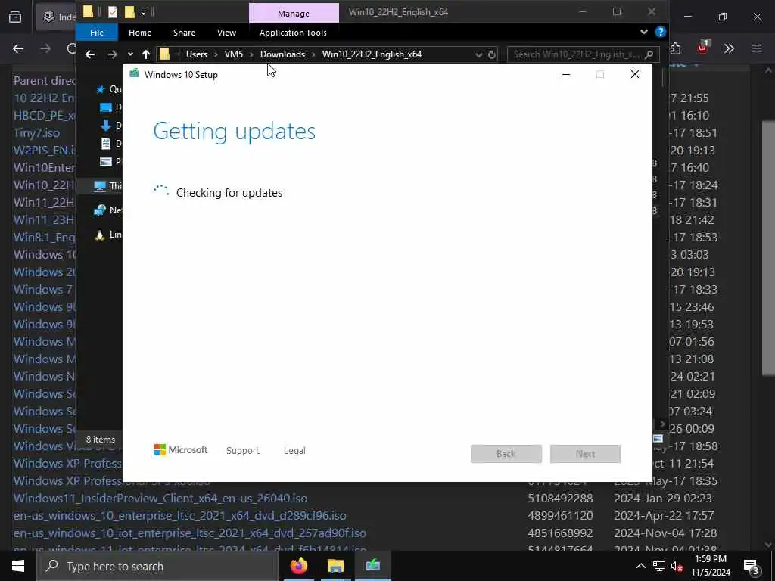Viewport: 775px width, 581px height.
Task: Click Firefox overflow chevrons button
Action: (729, 48)
